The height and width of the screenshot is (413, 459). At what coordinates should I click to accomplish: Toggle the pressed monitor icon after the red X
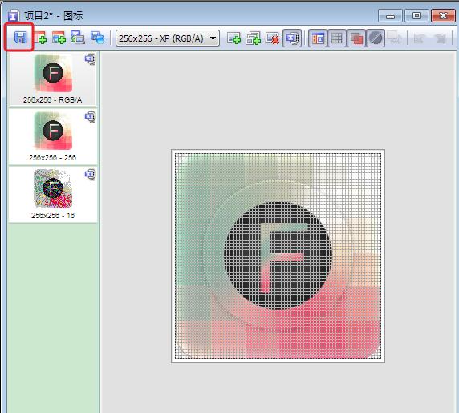click(292, 38)
